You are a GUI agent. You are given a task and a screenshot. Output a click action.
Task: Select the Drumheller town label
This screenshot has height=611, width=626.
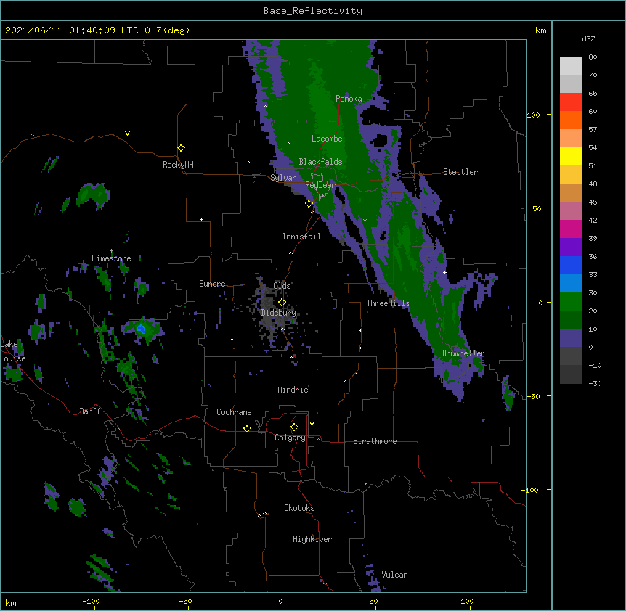(x=463, y=353)
